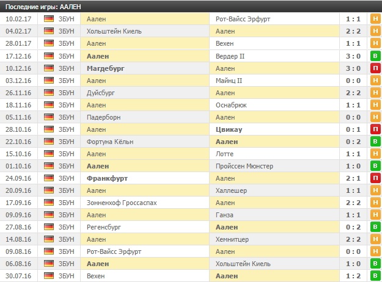Click the draw badge in the Лотте row
Image resolution: width=382 pixels, height=282 pixels.
coord(375,154)
